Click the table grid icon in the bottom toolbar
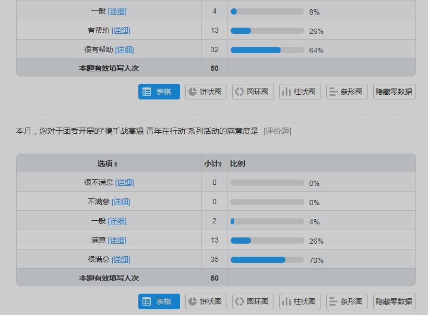The image size is (428, 315). [147, 301]
